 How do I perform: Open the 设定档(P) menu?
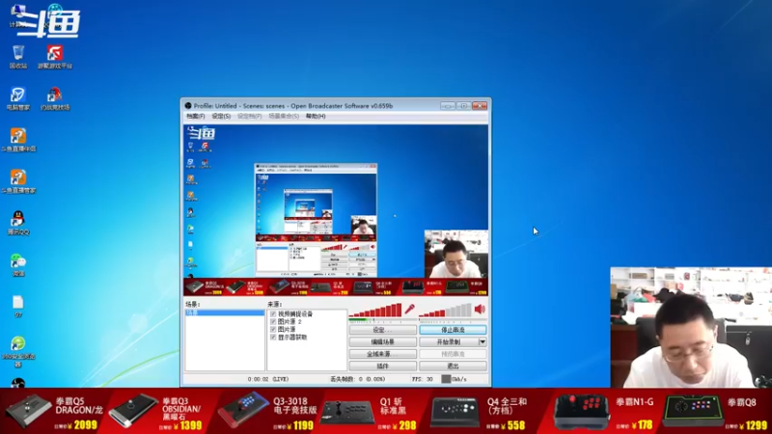coord(250,116)
